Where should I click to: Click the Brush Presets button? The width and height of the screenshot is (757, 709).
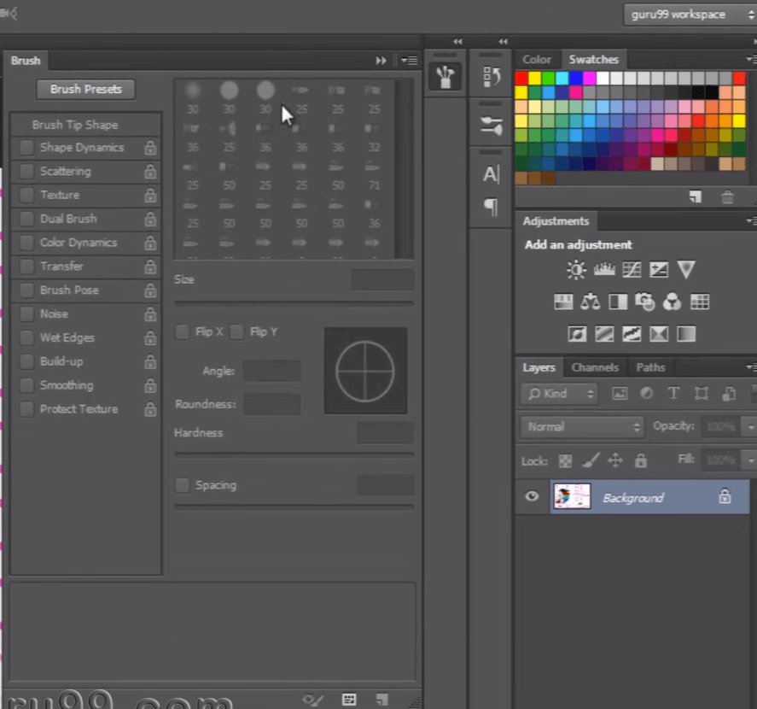point(85,89)
